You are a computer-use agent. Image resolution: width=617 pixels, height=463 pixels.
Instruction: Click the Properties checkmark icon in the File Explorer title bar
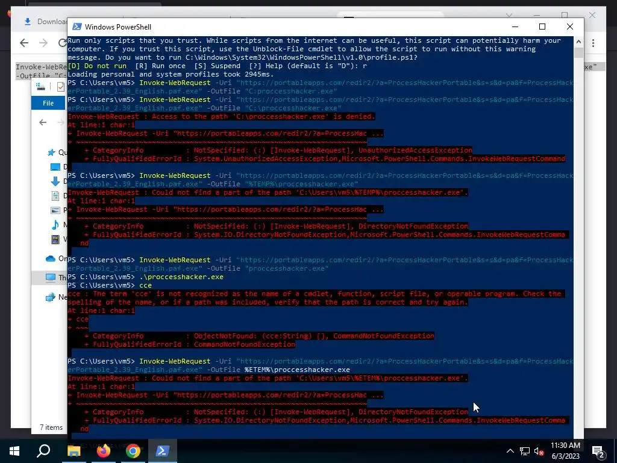click(61, 87)
